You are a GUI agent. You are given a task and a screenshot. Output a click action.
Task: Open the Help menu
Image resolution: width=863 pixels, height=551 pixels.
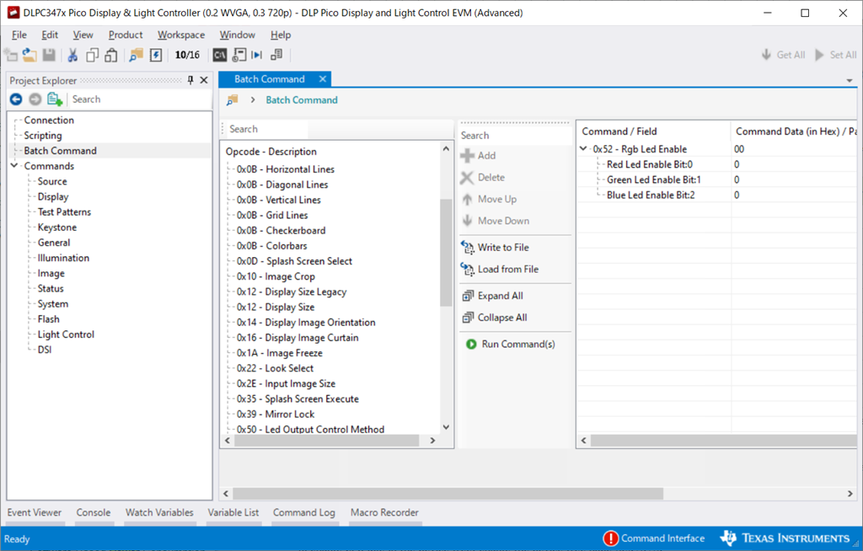[x=281, y=35]
